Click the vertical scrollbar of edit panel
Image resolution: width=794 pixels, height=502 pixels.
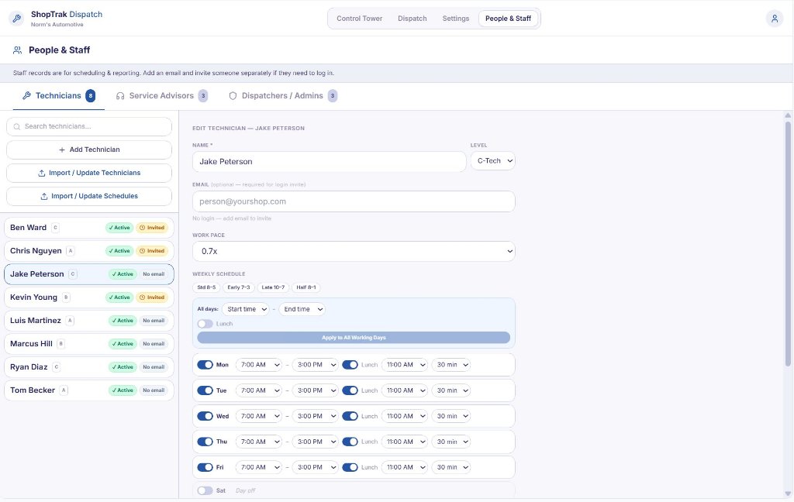pos(788,243)
